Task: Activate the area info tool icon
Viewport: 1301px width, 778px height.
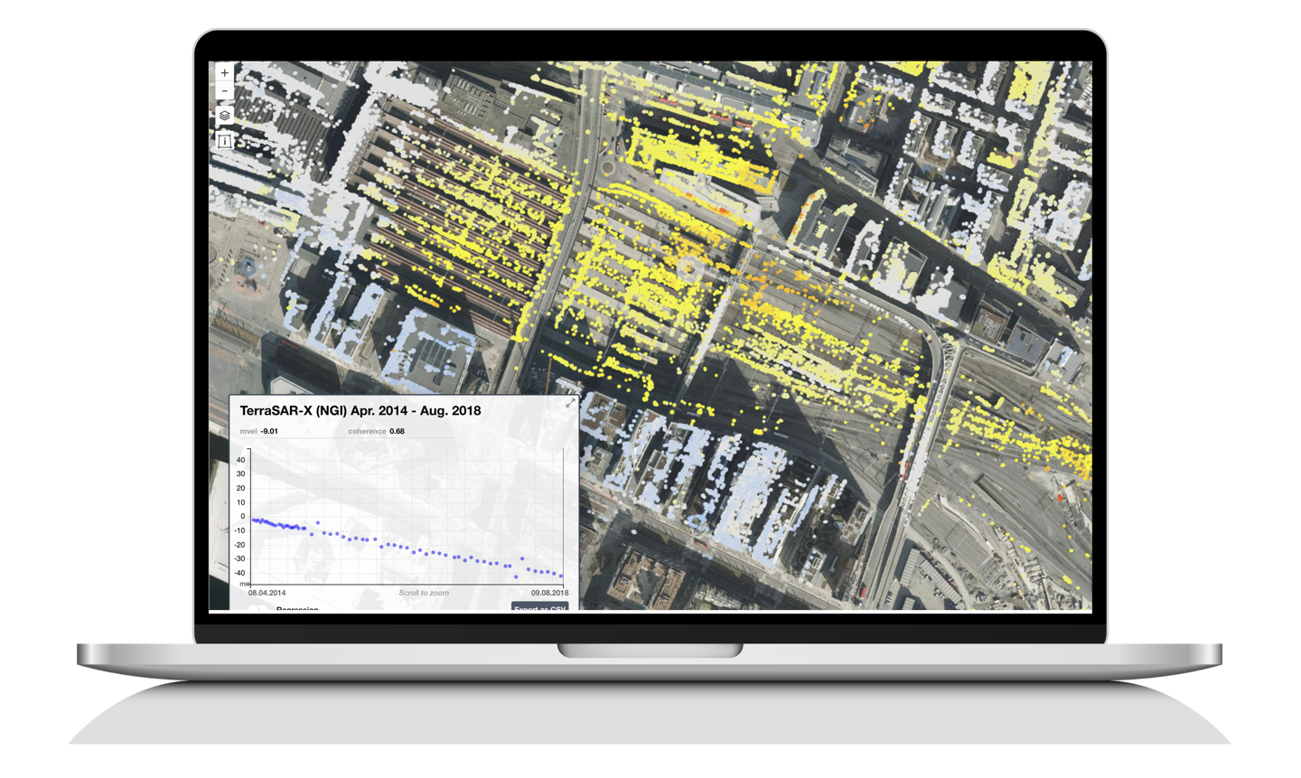Action: click(x=224, y=140)
